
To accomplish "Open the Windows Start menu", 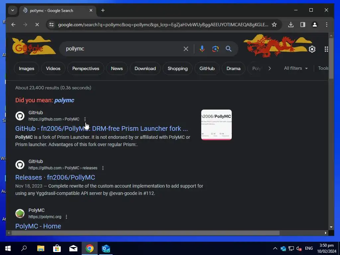I will coord(8,248).
